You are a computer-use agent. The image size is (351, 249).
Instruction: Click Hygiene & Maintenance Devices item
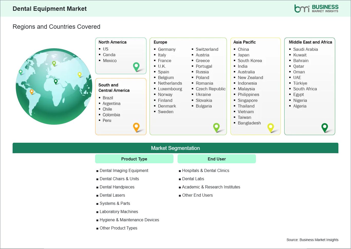(129, 220)
